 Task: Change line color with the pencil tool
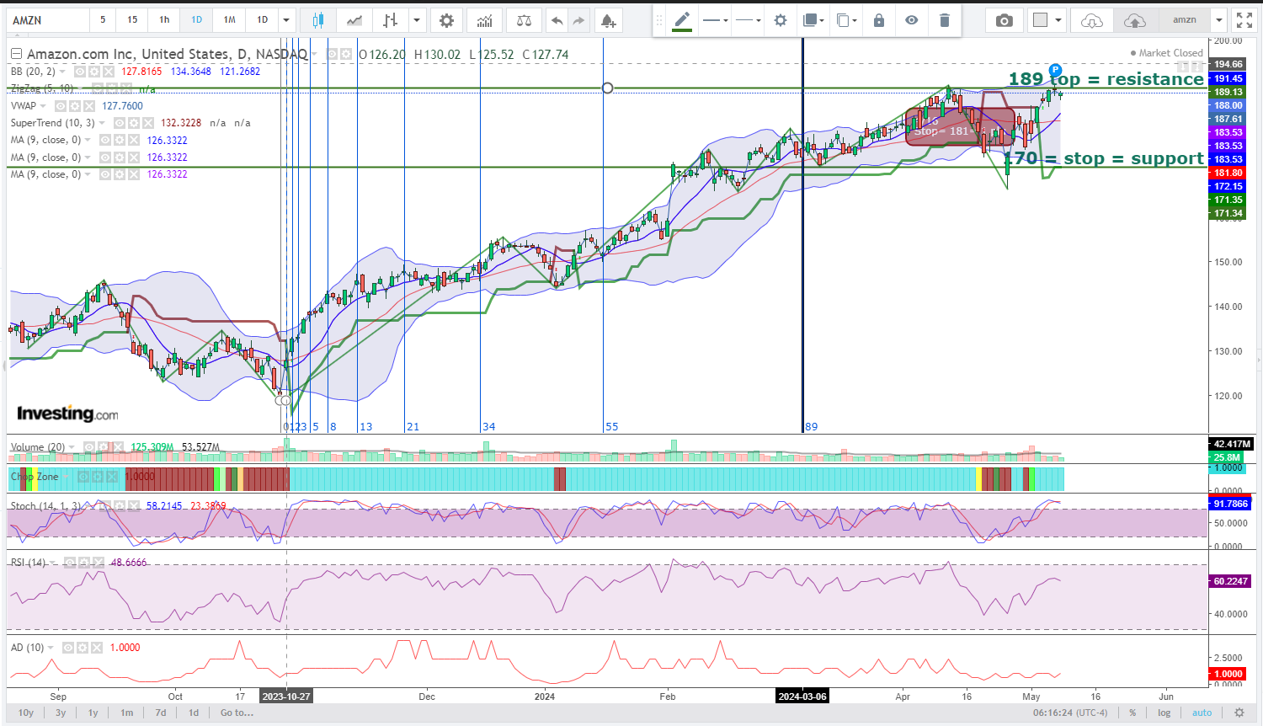click(682, 20)
